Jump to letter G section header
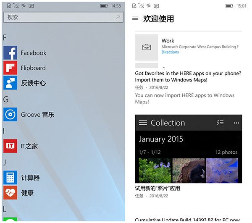Image resolution: width=252 pixels, height=223 pixels. tap(5, 100)
